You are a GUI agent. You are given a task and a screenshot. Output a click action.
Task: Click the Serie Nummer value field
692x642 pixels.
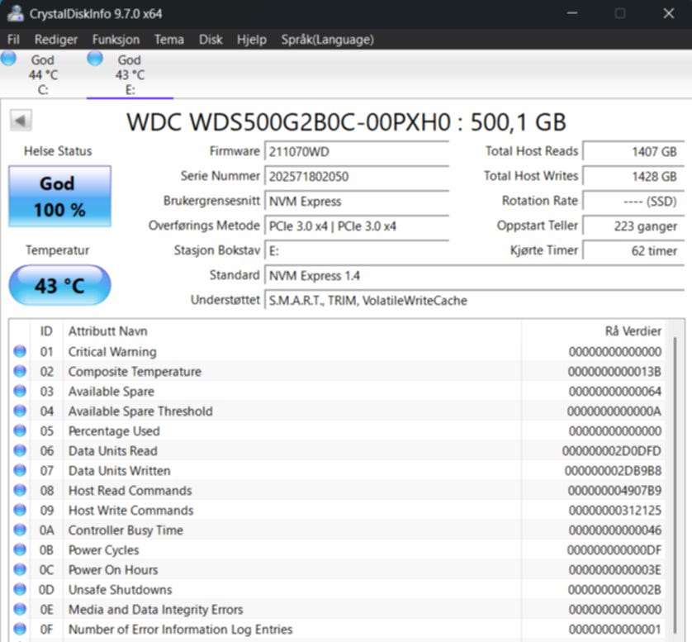pyautogui.click(x=357, y=176)
